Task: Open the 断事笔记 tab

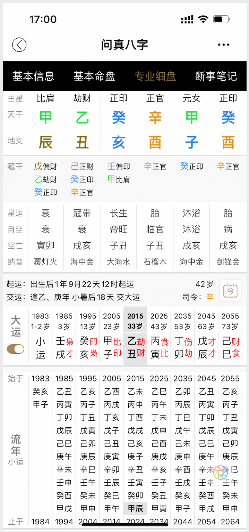Action: [216, 76]
